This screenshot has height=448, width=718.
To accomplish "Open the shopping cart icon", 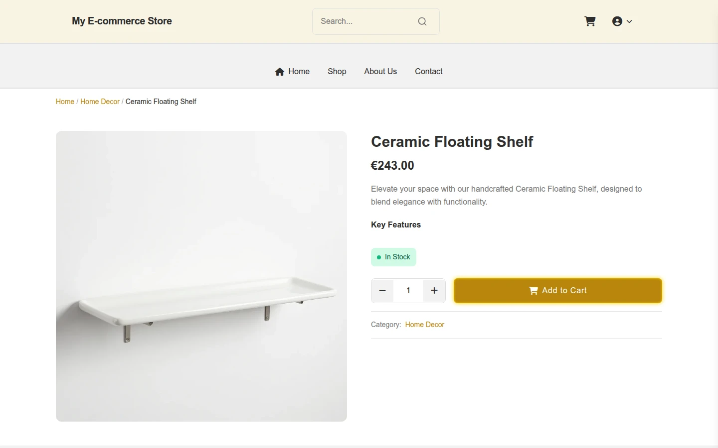I will pos(590,21).
